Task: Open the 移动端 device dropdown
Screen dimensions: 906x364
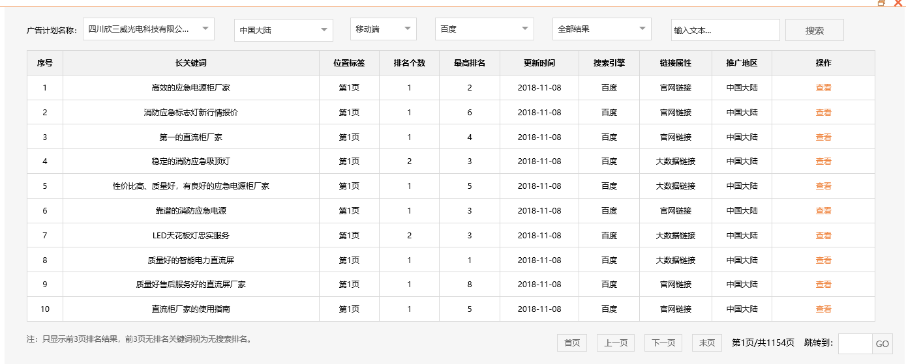Action: click(384, 29)
